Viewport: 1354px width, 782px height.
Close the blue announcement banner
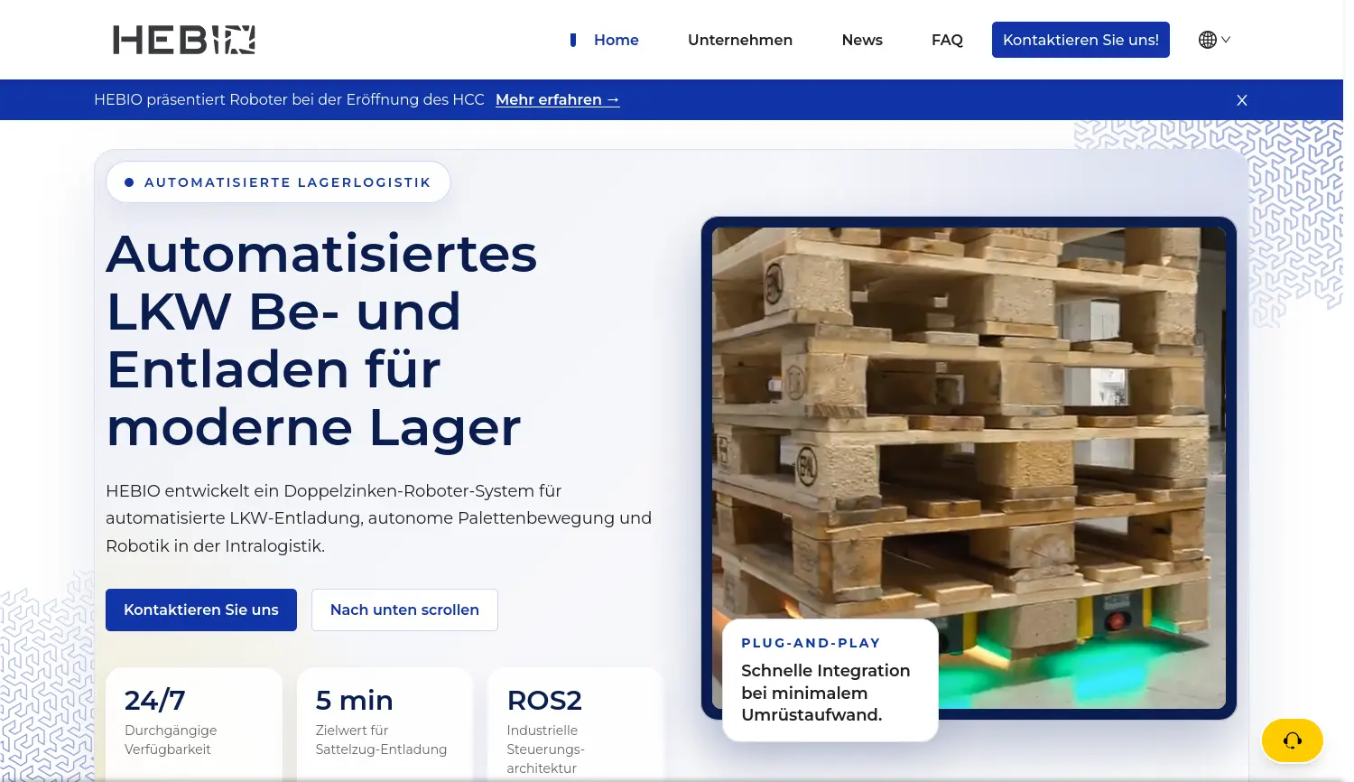coord(1242,100)
